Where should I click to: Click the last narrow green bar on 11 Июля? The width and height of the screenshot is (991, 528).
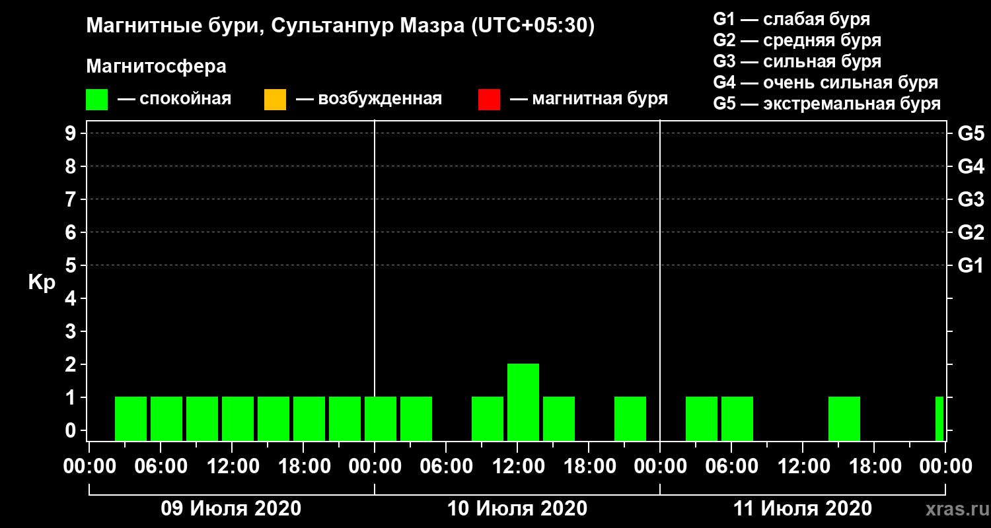pos(939,418)
